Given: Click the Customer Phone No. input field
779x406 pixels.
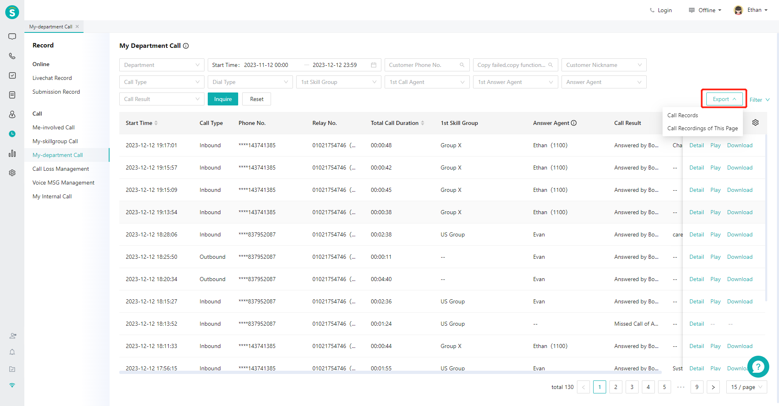Looking at the screenshot, I should pos(427,65).
